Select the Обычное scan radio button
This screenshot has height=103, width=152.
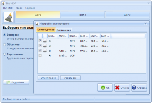[x=4, y=45]
